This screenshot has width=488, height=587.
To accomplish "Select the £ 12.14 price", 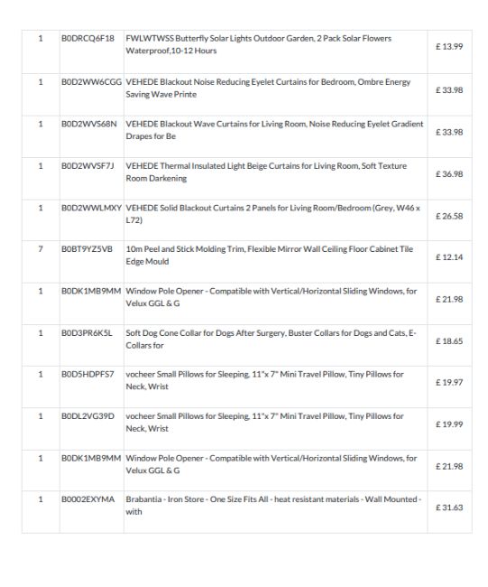I will pos(449,257).
